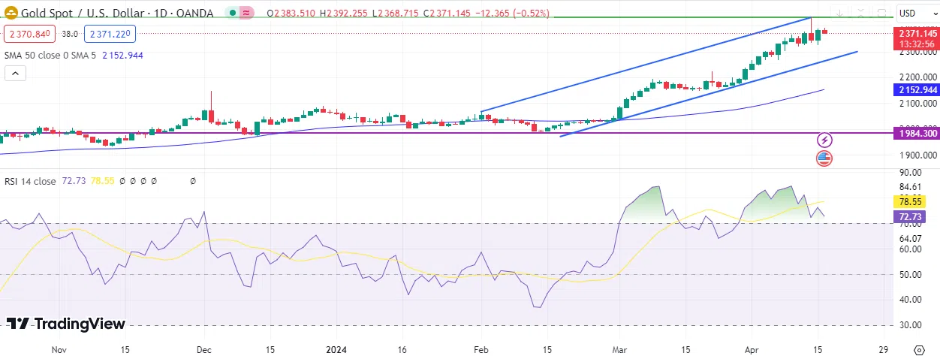The image size is (940, 356).
Task: Click the purple 1984.300 horizontal line label
Action: 916,133
